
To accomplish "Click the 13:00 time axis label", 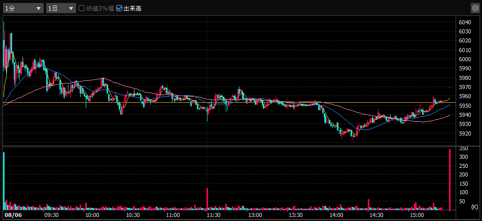I will pyautogui.click(x=255, y=215).
